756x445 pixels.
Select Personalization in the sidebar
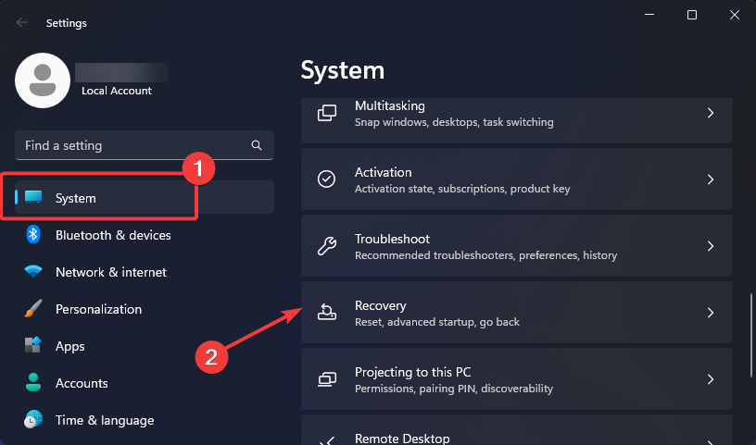(x=145, y=309)
